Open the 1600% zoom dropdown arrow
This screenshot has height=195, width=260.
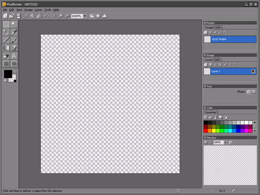coord(85,16)
